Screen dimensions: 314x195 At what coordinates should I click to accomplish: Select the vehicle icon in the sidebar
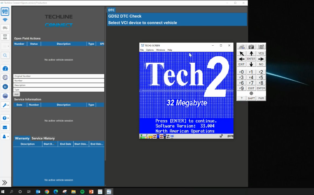click(5, 28)
